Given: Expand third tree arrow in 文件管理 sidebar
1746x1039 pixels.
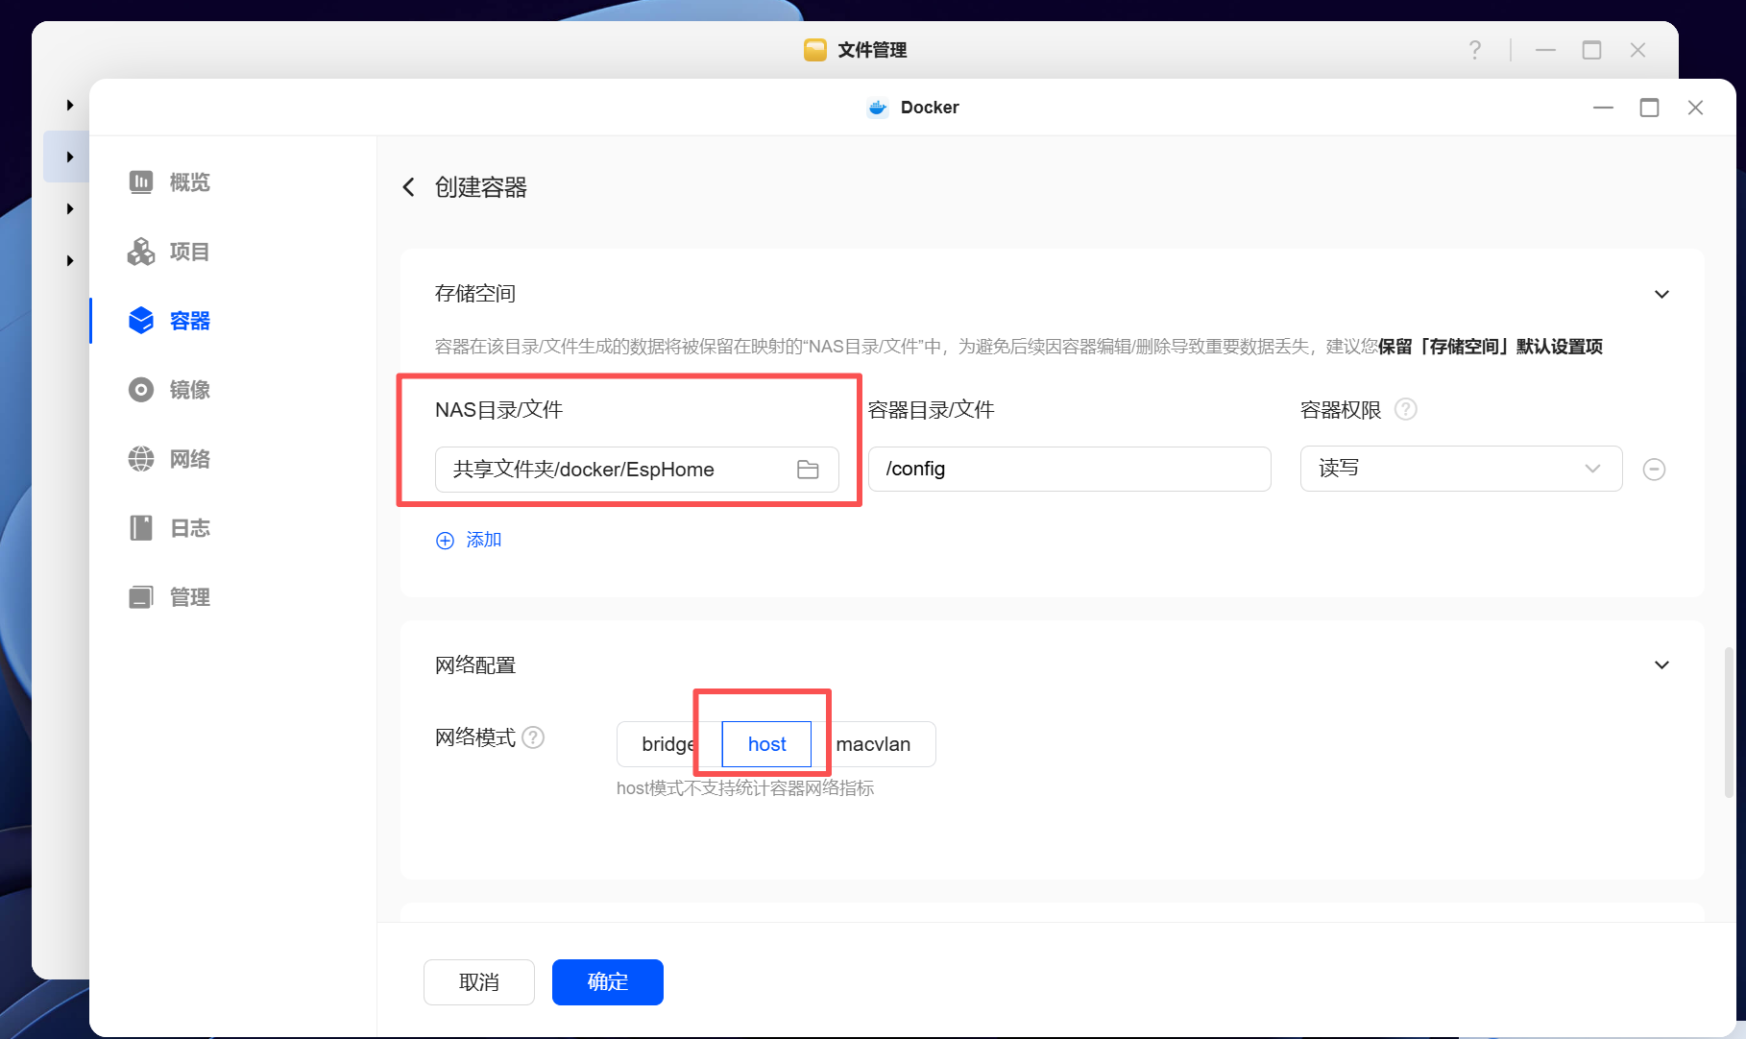Looking at the screenshot, I should 70,208.
